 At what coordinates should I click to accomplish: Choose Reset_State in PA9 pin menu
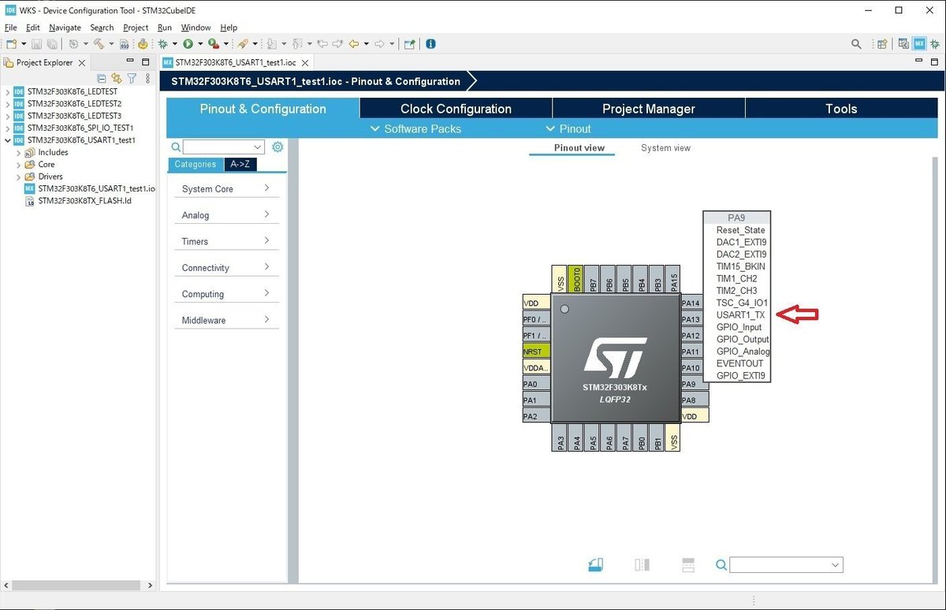click(x=740, y=230)
